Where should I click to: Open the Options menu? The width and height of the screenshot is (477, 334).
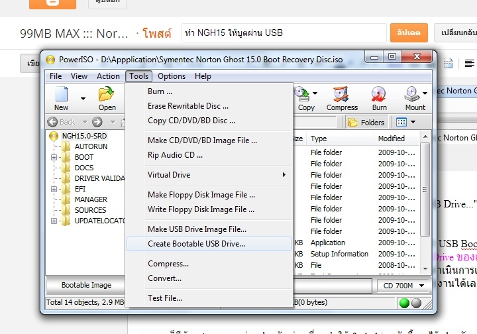tap(172, 76)
